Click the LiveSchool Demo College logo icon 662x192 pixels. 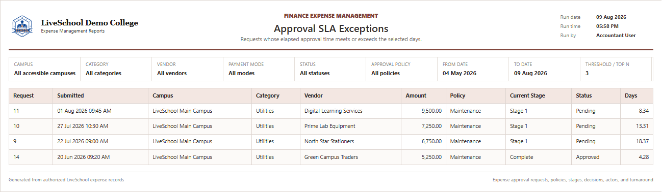[22, 26]
